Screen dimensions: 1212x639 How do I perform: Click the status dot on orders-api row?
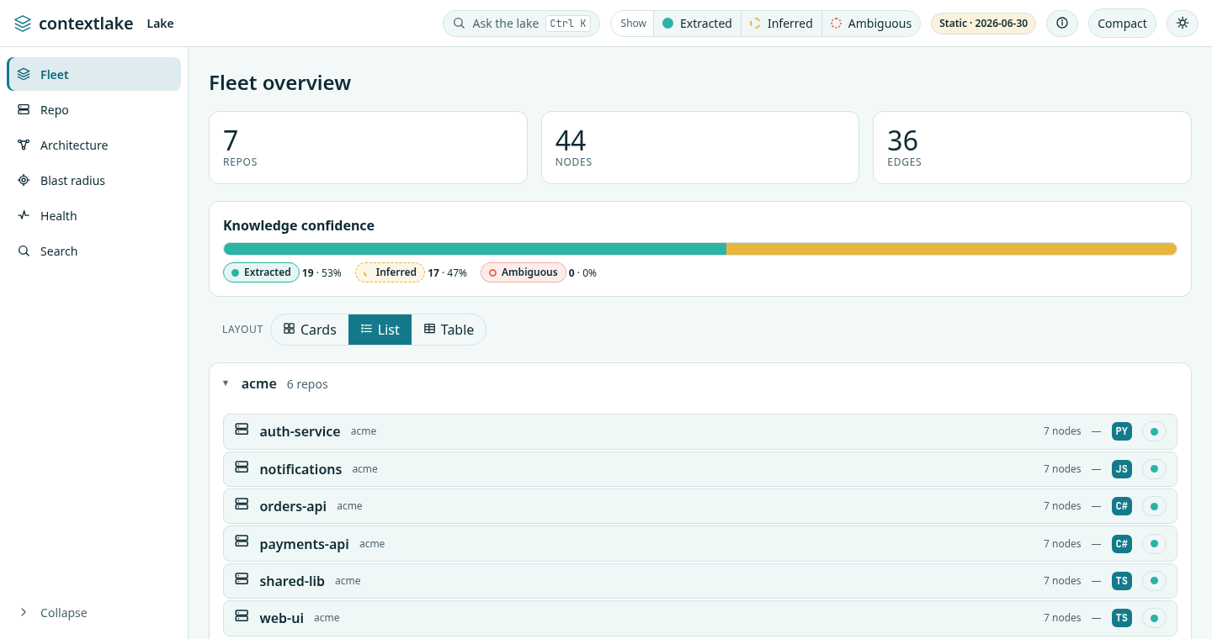coord(1154,506)
